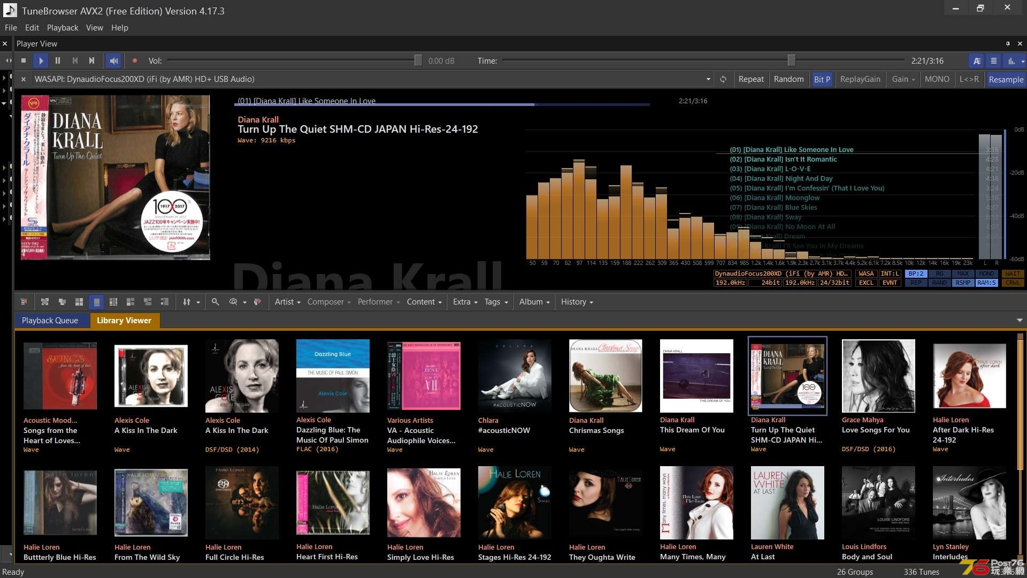Image resolution: width=1027 pixels, height=578 pixels.
Task: Open the Album dropdown
Action: [x=534, y=302]
